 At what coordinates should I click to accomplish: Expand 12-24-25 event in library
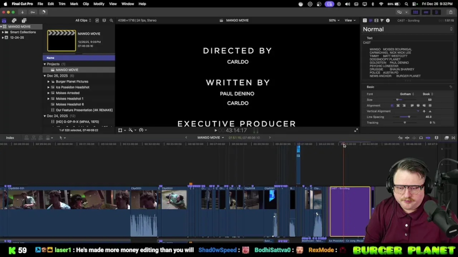click(3, 37)
